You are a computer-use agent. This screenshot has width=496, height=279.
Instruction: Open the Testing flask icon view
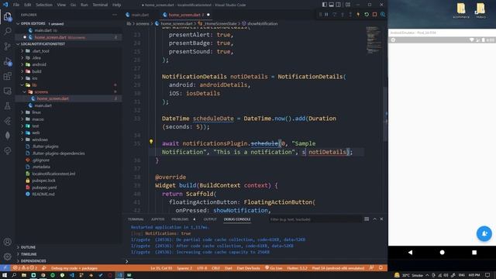pos(7,106)
